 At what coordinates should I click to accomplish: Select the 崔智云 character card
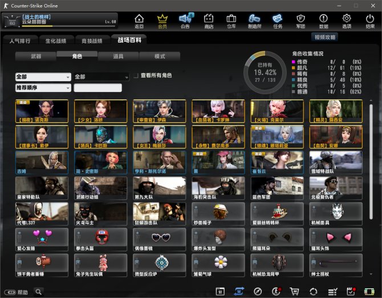(x=277, y=162)
